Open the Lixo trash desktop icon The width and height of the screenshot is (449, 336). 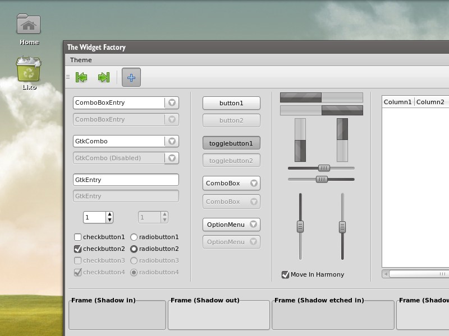pyautogui.click(x=29, y=74)
